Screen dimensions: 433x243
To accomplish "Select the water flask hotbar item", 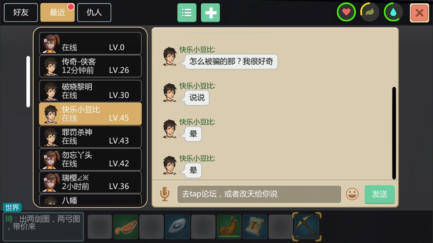I will click(x=229, y=227).
